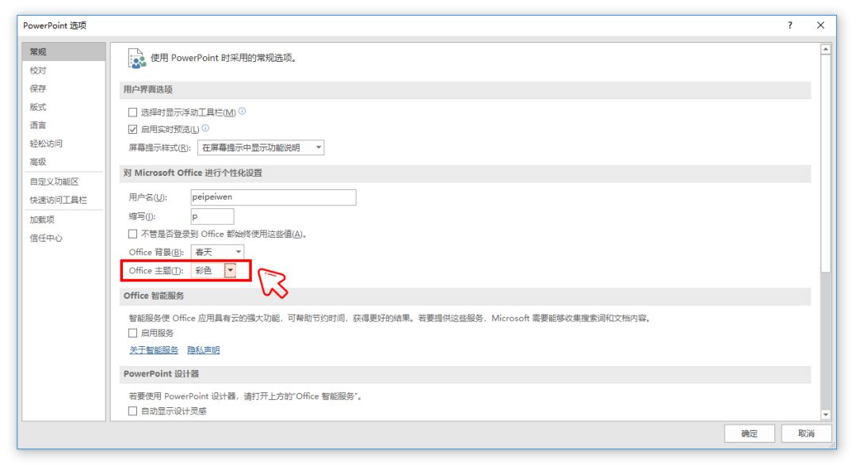Click the info icon beside 选择时显示浮动工具栏

coord(243,112)
